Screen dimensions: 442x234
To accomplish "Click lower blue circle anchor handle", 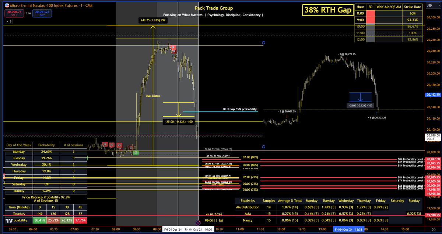I will pyautogui.click(x=263, y=147).
